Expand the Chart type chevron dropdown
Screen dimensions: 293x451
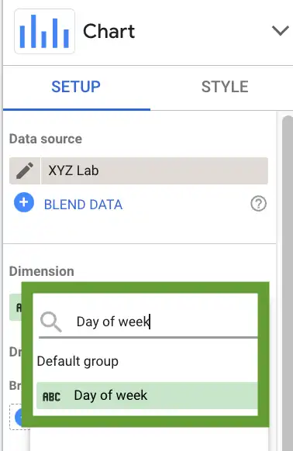(280, 30)
